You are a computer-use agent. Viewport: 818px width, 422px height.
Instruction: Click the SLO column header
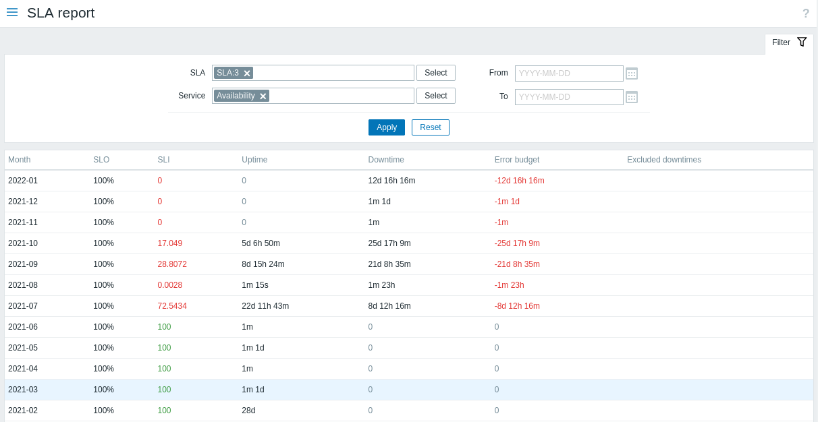pyautogui.click(x=101, y=160)
